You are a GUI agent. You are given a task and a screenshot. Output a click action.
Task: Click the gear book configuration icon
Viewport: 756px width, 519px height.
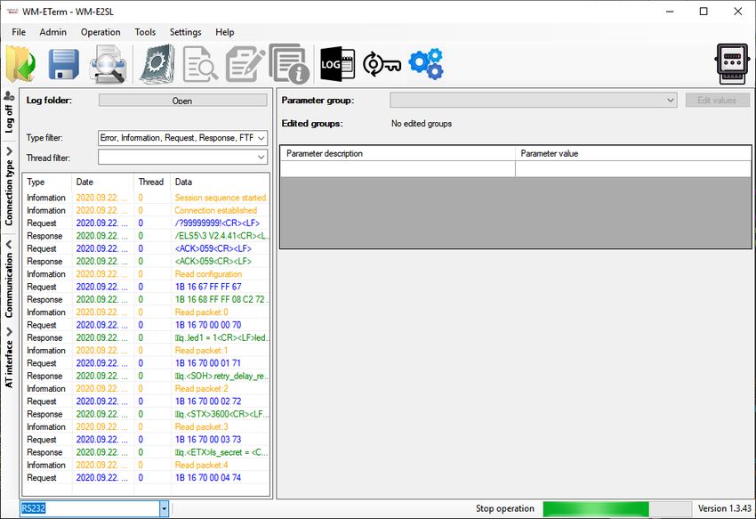coord(157,64)
